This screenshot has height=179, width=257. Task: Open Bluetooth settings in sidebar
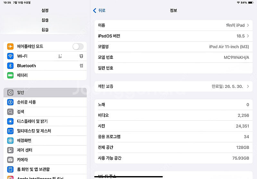click(x=45, y=66)
